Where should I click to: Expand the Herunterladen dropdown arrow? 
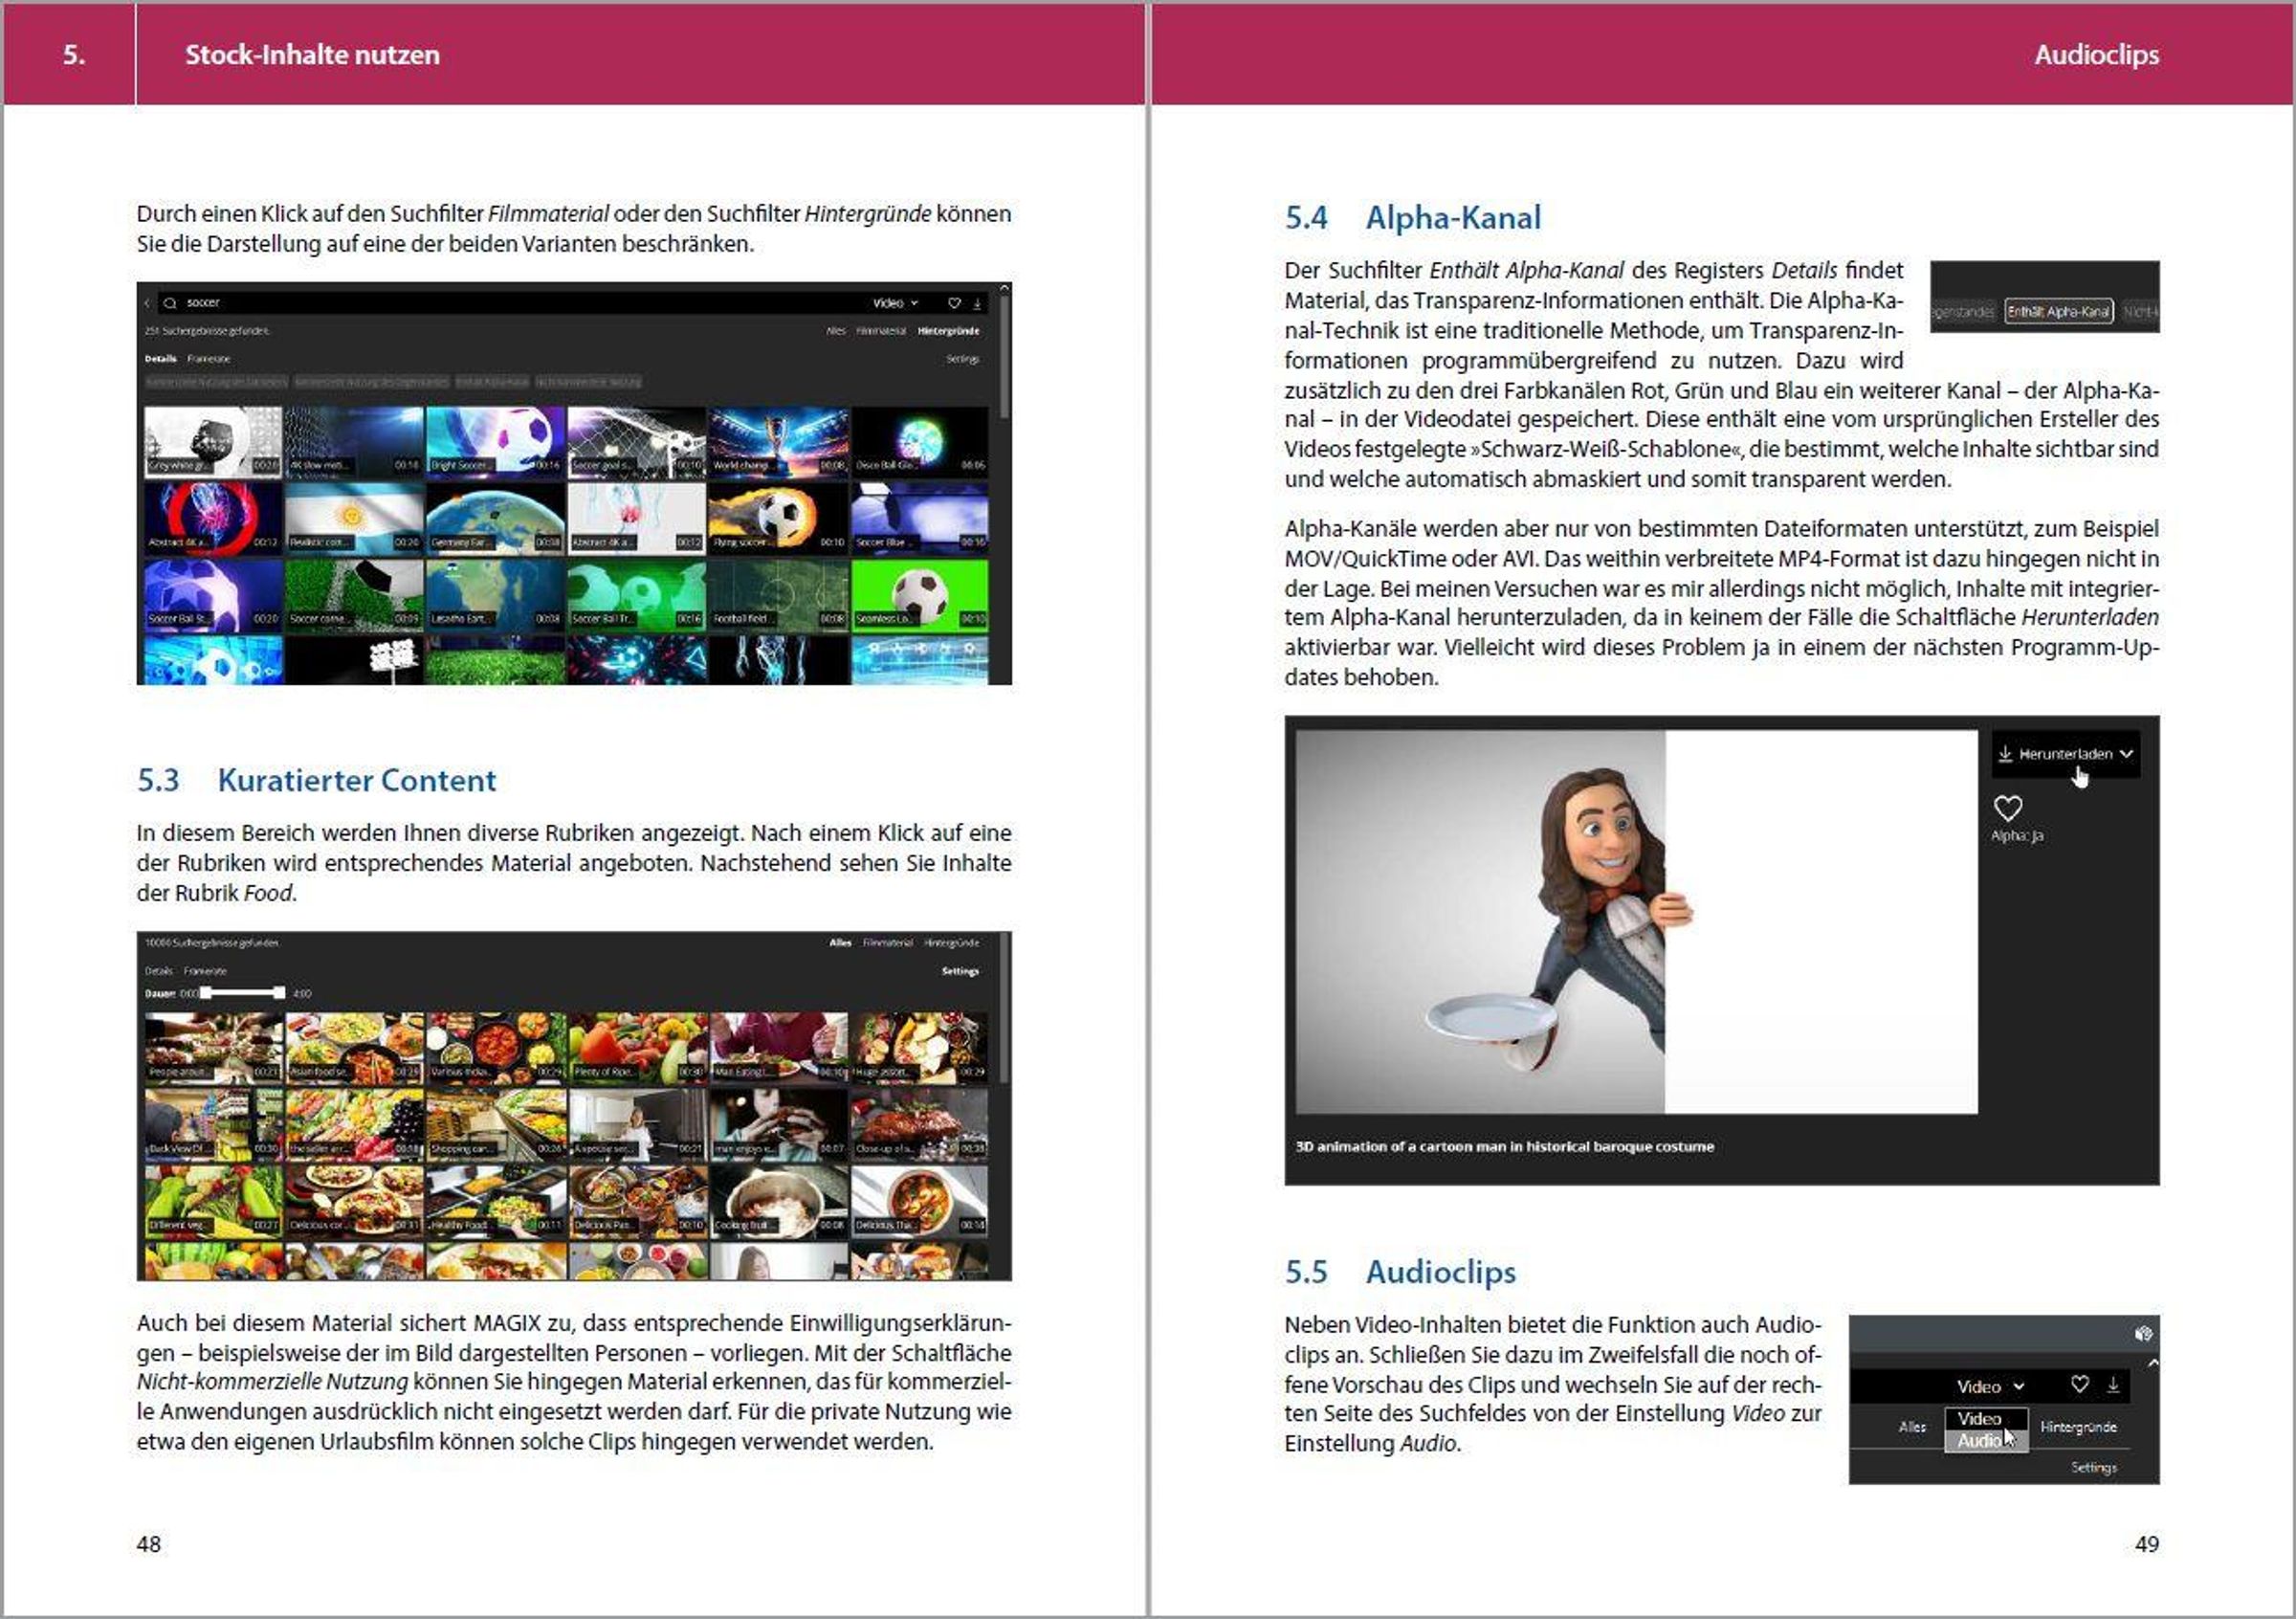pos(2126,754)
